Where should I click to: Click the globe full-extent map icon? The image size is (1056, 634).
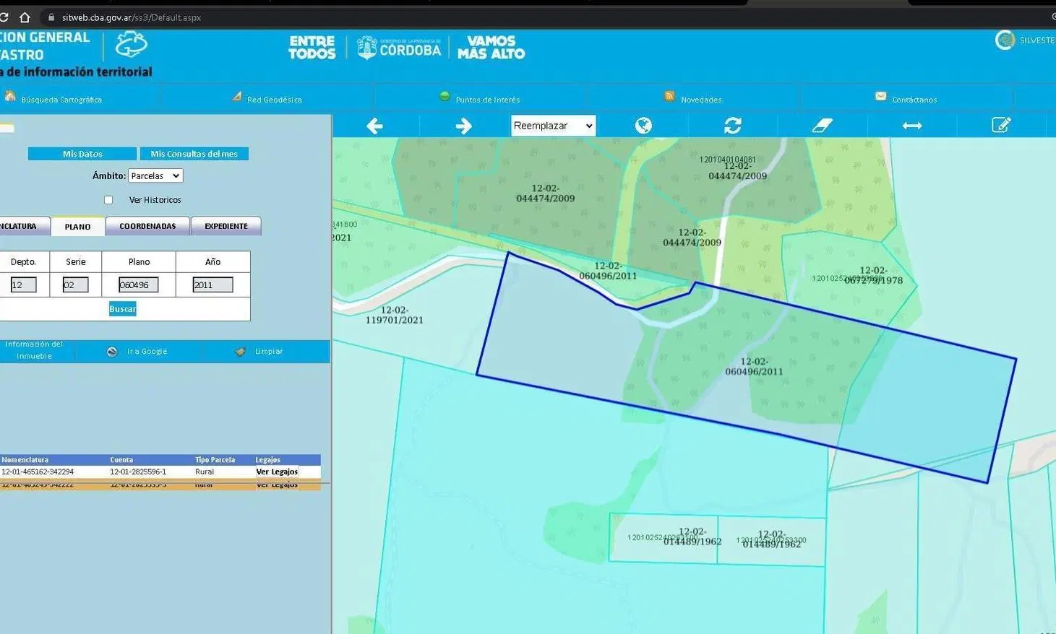[x=643, y=126]
